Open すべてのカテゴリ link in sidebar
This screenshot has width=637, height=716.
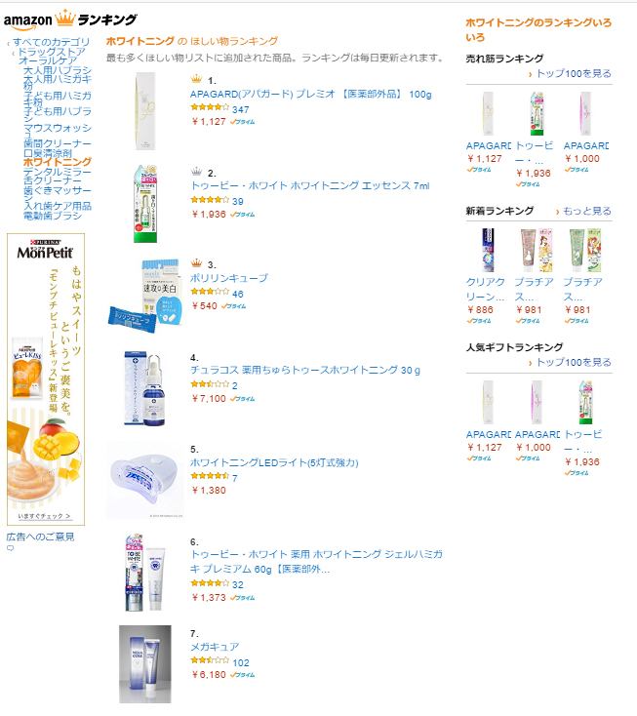(51, 42)
